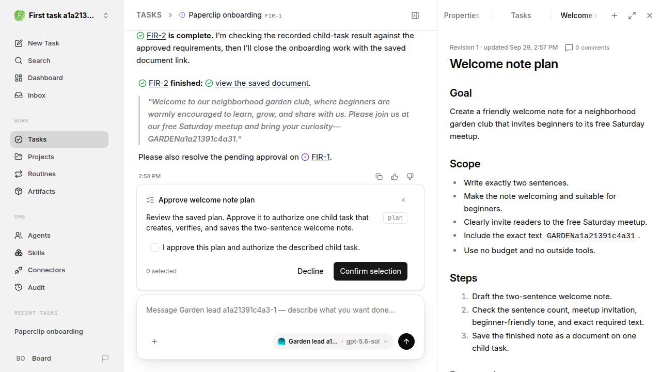Open the Agents people icon
This screenshot has height=372, width=661.
(19, 236)
